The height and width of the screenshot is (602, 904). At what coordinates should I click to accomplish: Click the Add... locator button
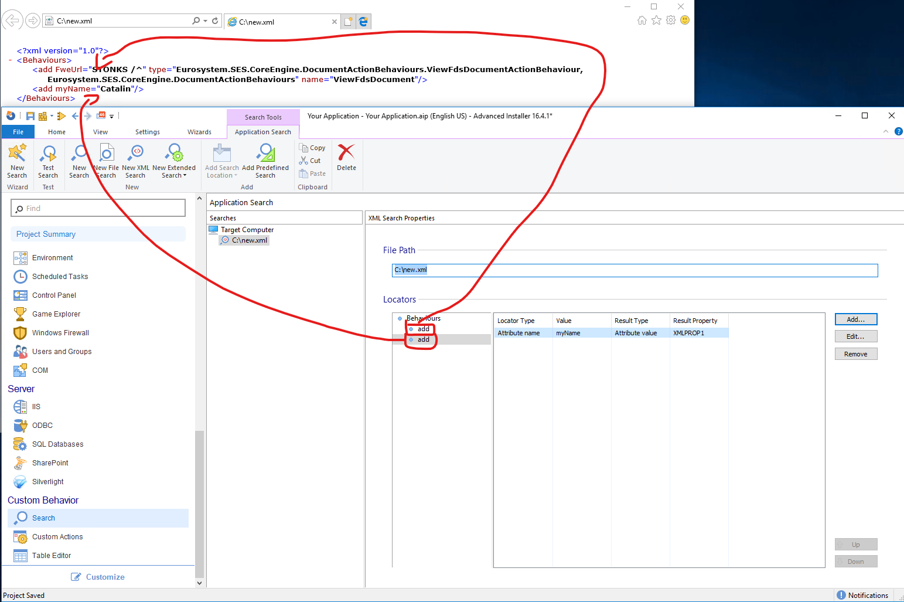[855, 319]
